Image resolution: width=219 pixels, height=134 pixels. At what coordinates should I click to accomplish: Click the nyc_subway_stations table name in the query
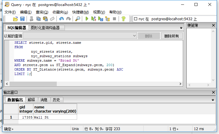(51, 56)
